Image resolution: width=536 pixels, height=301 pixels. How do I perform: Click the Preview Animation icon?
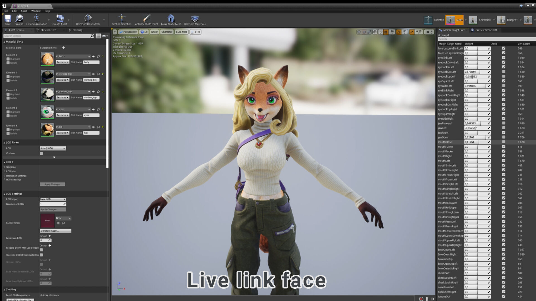[x=37, y=20]
